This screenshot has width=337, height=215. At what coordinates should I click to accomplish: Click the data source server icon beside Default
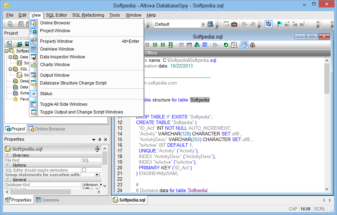point(210,24)
